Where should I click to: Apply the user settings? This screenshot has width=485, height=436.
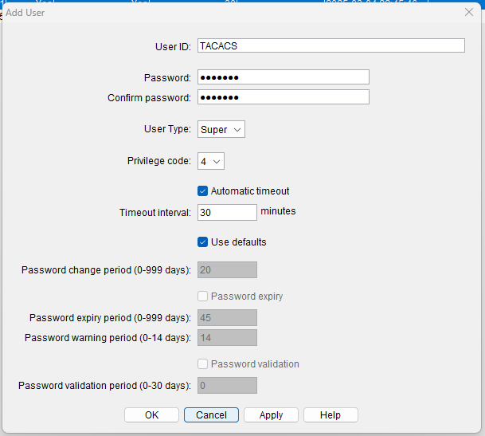[x=271, y=415]
